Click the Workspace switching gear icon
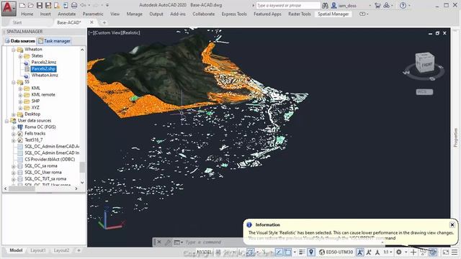Viewport: 461px width, 259px height. pos(398,252)
